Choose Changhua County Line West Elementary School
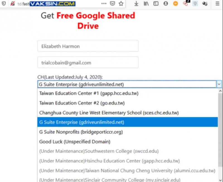 click(128, 113)
